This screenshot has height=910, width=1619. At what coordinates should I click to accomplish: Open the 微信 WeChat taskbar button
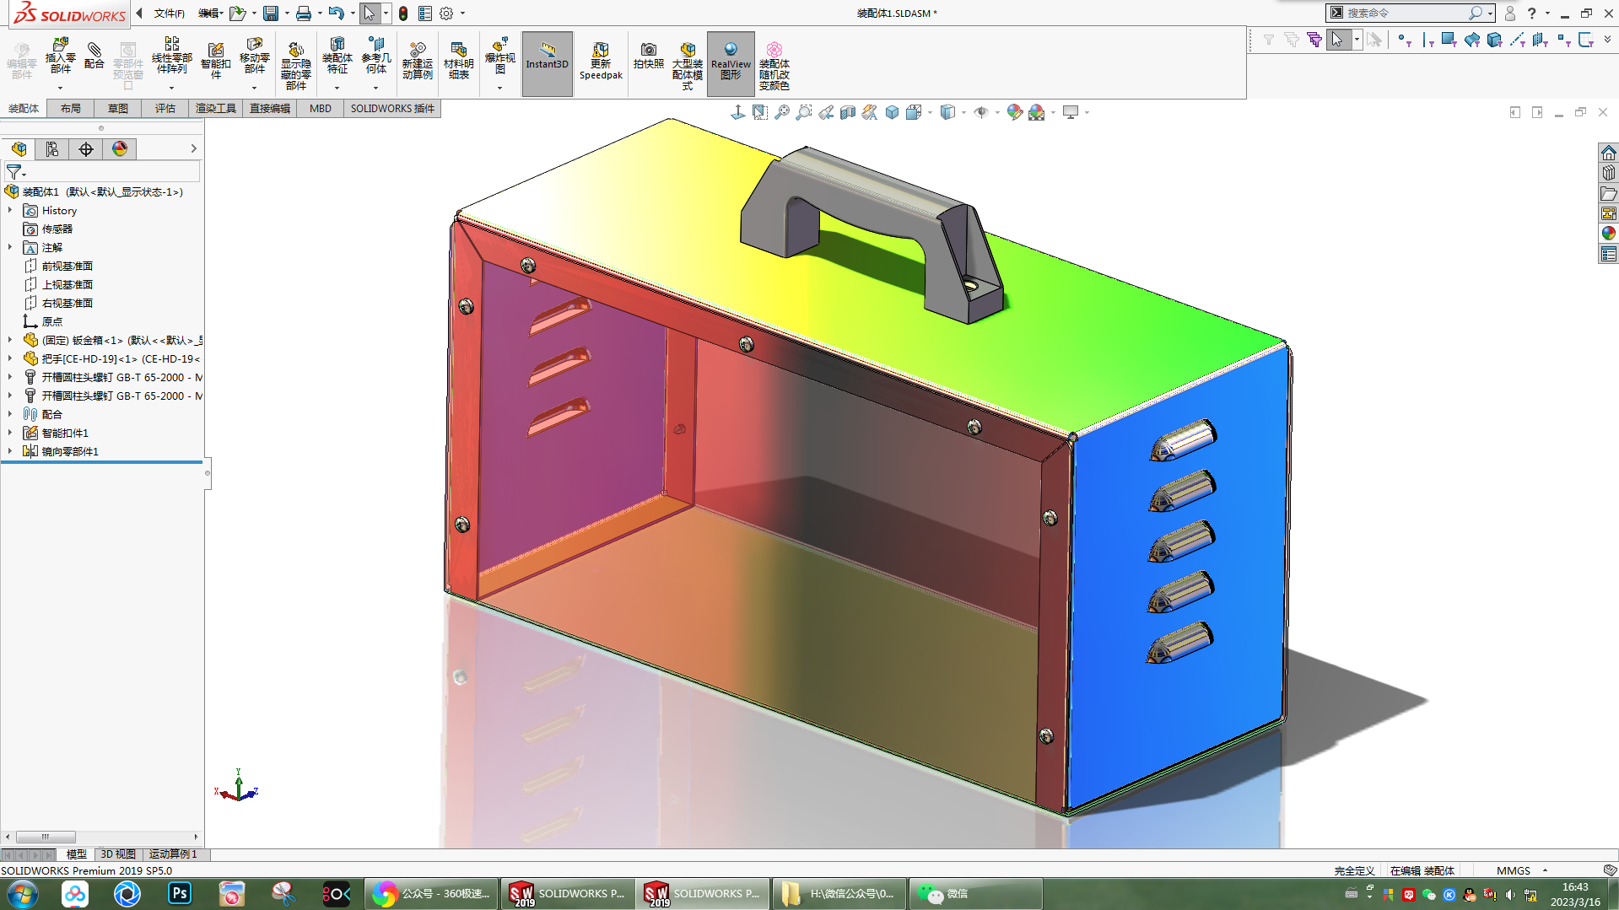coord(975,894)
